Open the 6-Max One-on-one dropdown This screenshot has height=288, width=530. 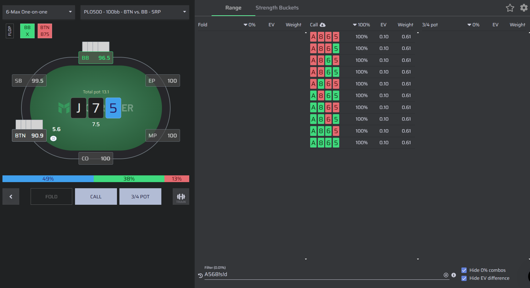click(x=39, y=12)
